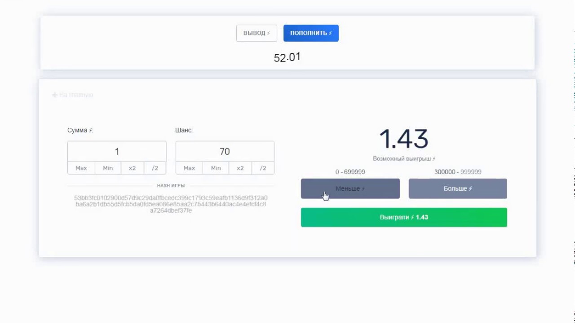The width and height of the screenshot is (575, 323).
Task: Set amount to Min
Action: pyautogui.click(x=108, y=168)
